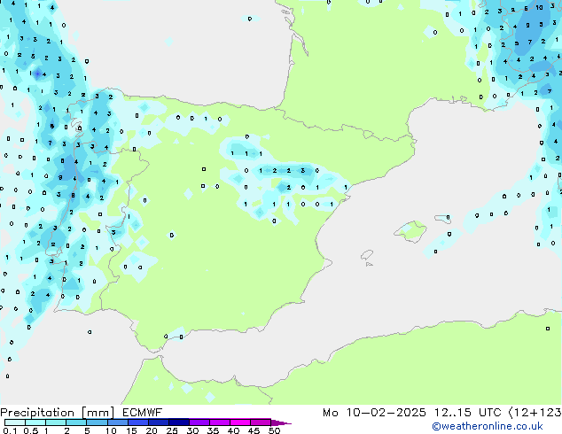Click the 35–40 mm legend color swatch
The height and width of the screenshot is (434, 562).
tap(219, 422)
